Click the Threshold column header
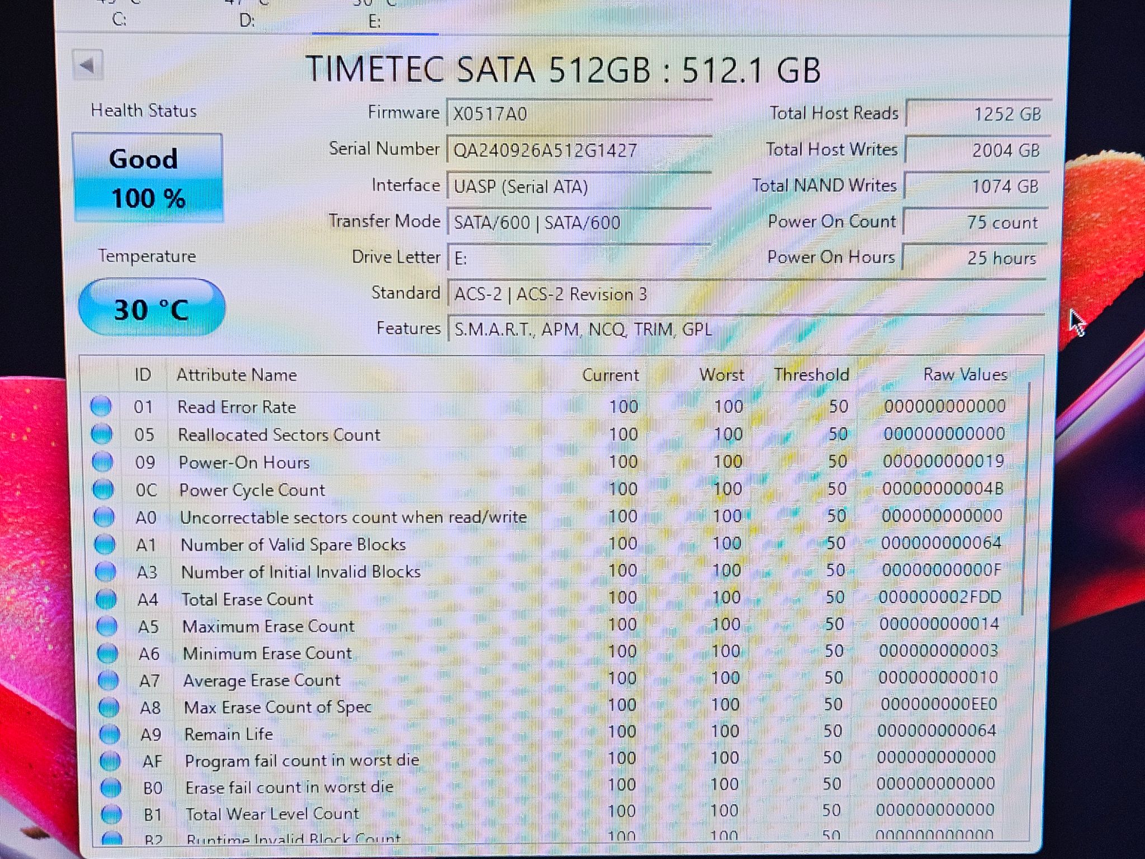 coord(811,374)
